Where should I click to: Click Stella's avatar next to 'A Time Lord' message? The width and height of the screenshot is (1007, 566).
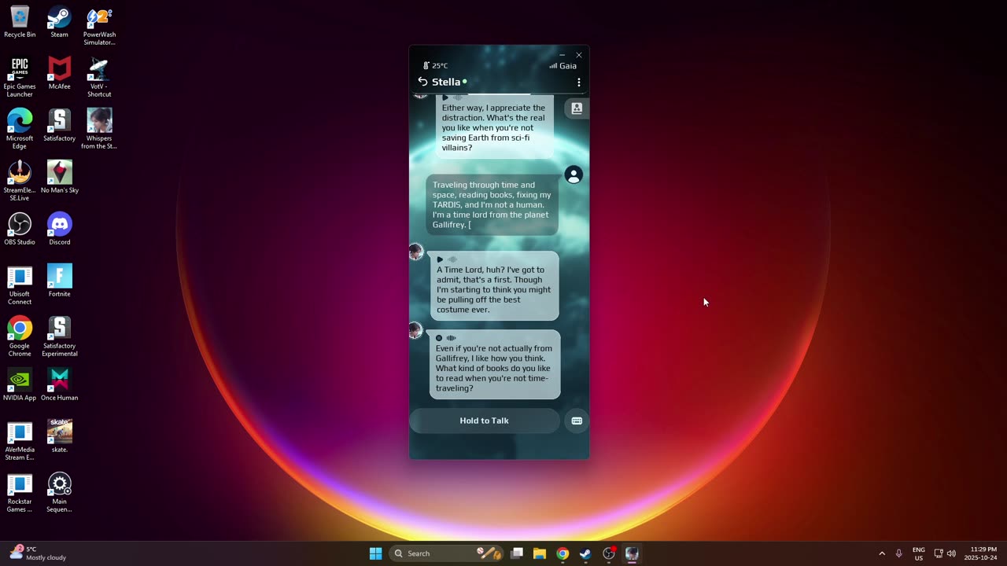coord(416,252)
